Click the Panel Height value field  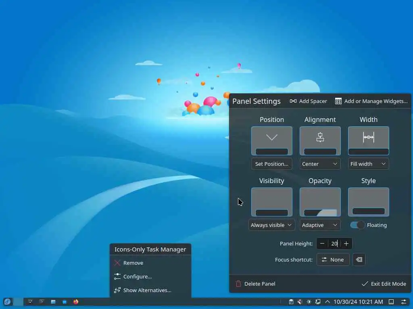[x=334, y=243]
